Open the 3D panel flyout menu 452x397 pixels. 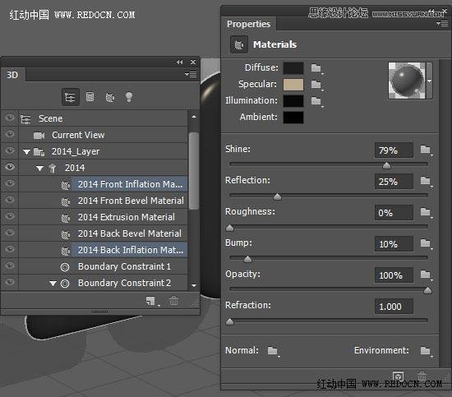(191, 74)
